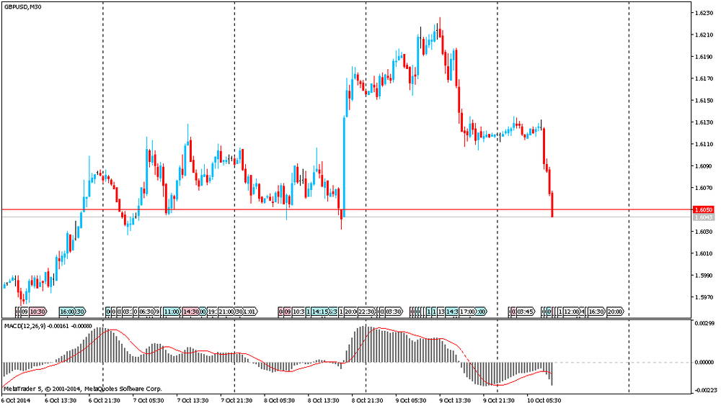
Task: Click the 1.6230 price scale value
Action: tap(702, 13)
